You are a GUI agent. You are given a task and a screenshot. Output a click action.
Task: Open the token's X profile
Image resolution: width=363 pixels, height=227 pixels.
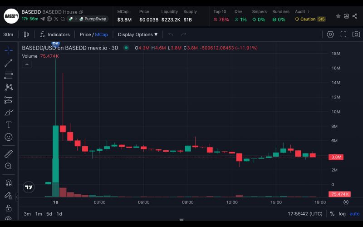56,19
